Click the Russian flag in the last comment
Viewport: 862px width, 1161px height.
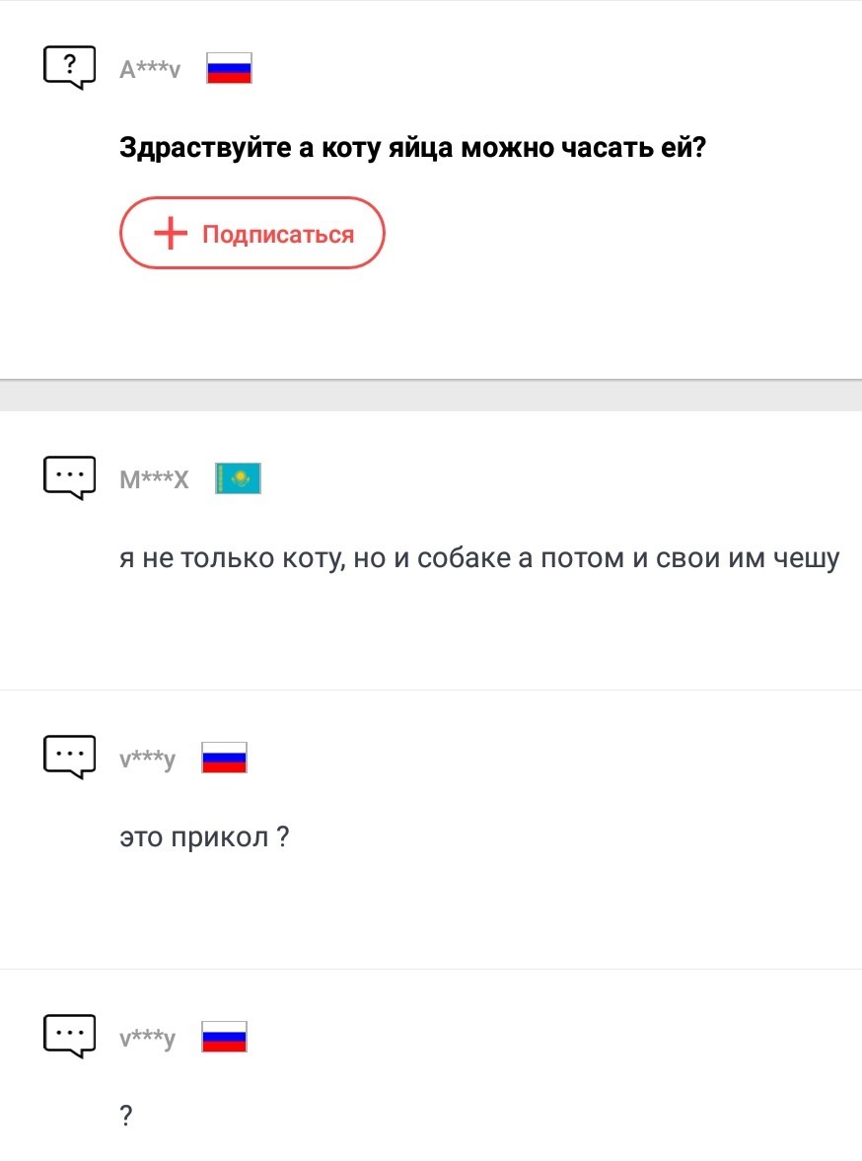coord(224,1037)
